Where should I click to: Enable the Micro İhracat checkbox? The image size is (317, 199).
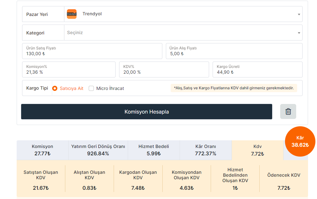point(91,88)
